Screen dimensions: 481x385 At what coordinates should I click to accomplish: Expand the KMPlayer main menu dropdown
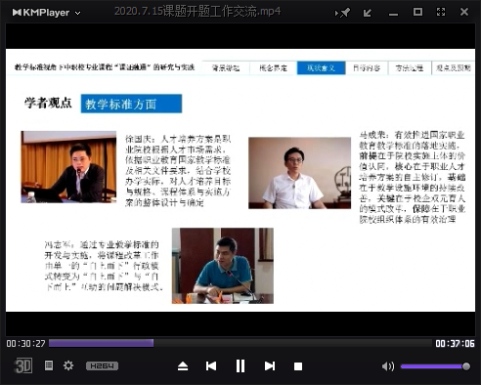[x=77, y=13]
